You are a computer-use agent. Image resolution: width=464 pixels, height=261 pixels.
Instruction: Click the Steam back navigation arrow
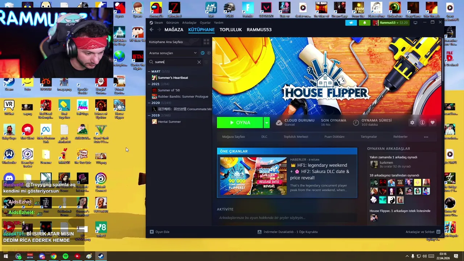tap(152, 30)
